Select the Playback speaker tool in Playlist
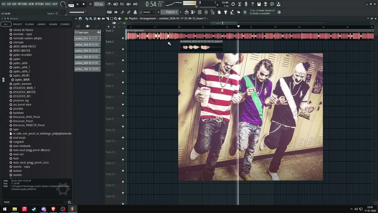 120,19
